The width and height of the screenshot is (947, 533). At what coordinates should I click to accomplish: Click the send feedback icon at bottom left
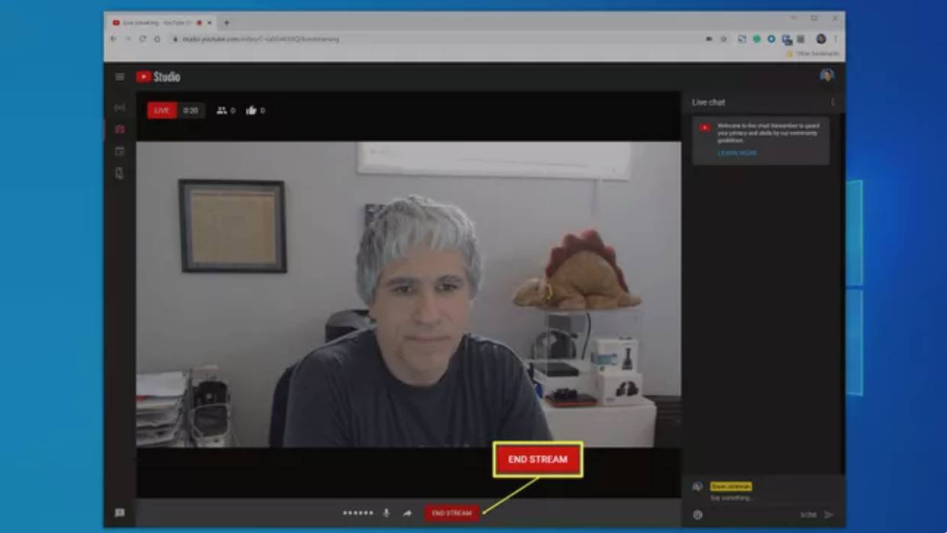(120, 513)
